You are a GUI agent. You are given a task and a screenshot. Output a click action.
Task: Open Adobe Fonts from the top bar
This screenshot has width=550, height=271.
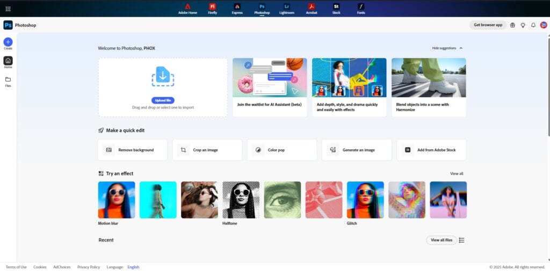361,9
